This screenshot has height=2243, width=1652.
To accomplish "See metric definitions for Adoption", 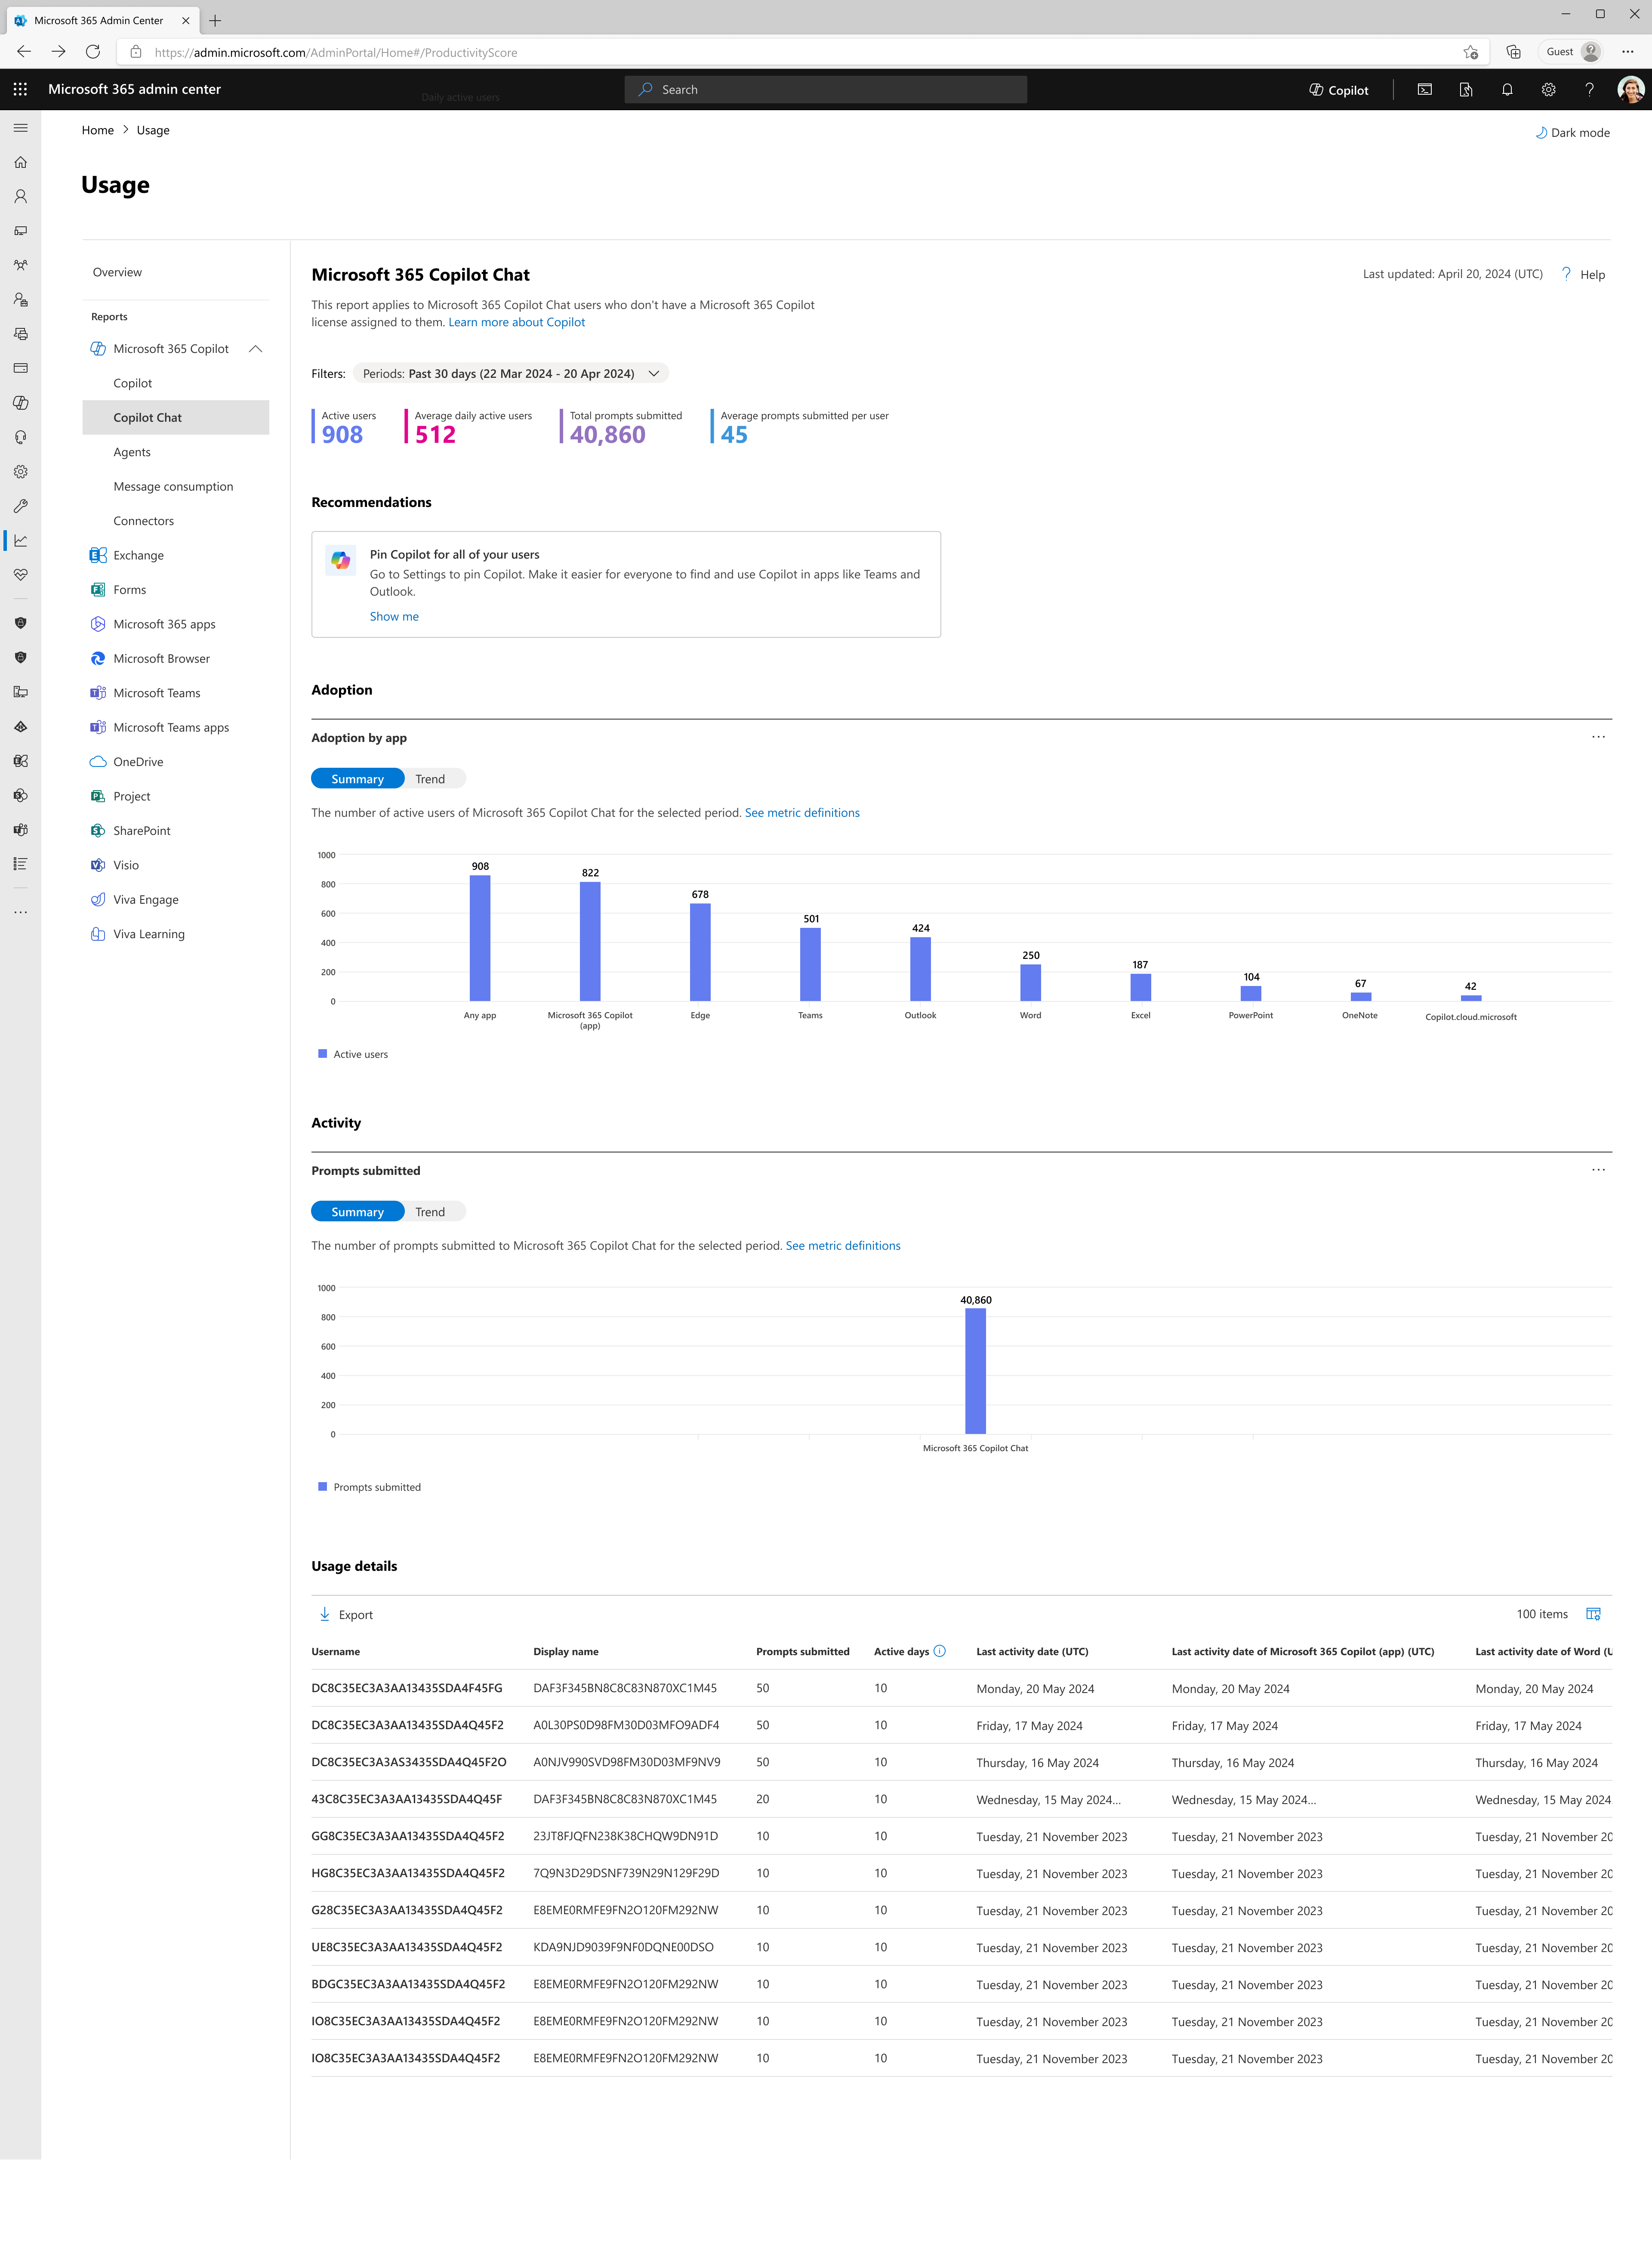I will (x=802, y=813).
